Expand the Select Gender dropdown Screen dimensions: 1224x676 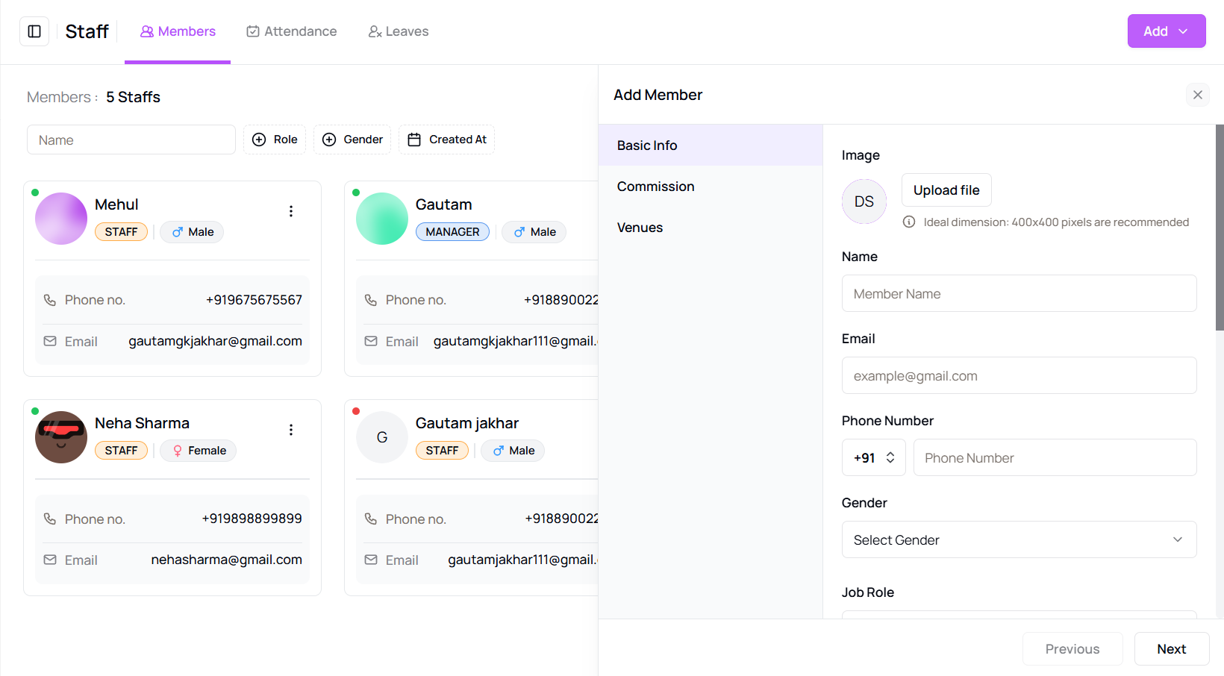1019,539
